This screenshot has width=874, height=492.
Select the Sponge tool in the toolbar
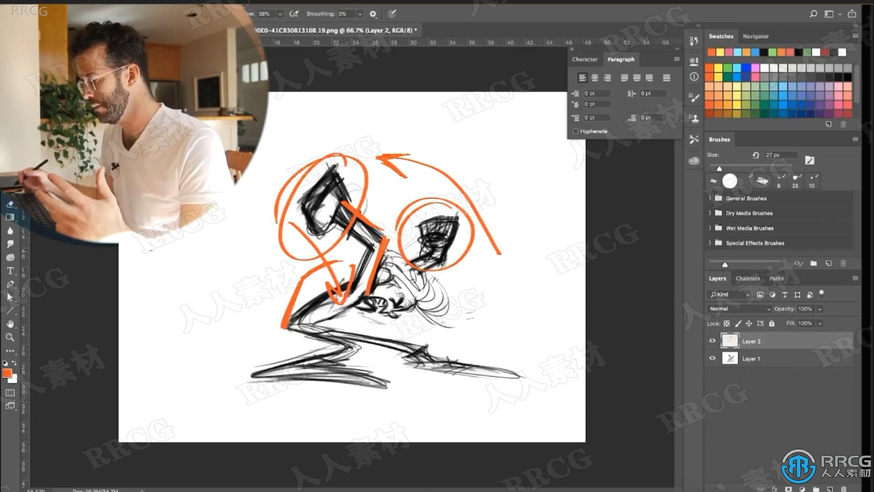pyautogui.click(x=10, y=257)
